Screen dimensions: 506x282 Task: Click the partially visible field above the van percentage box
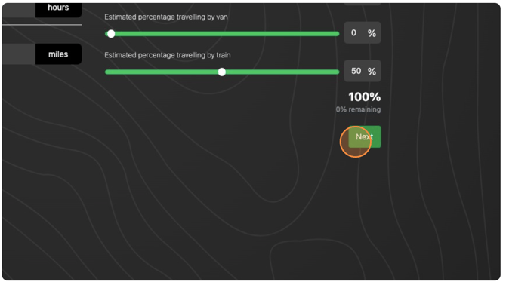pos(362,4)
